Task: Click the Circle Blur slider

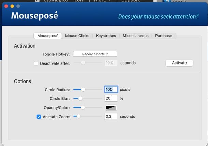Action: pyautogui.click(x=88, y=98)
